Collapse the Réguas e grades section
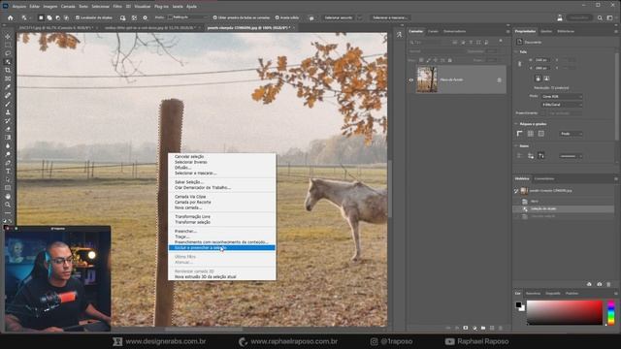Image resolution: width=621 pixels, height=349 pixels. pyautogui.click(x=516, y=124)
